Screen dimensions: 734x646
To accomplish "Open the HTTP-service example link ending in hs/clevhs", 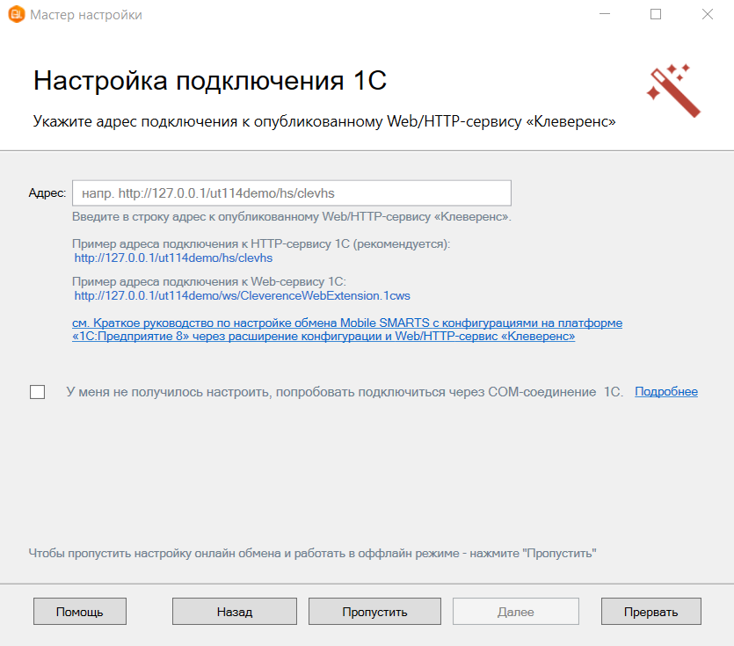I will (173, 258).
